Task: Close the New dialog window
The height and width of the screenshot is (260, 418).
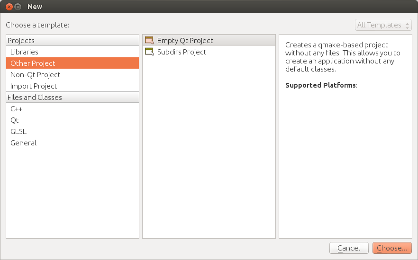Action: click(8, 7)
